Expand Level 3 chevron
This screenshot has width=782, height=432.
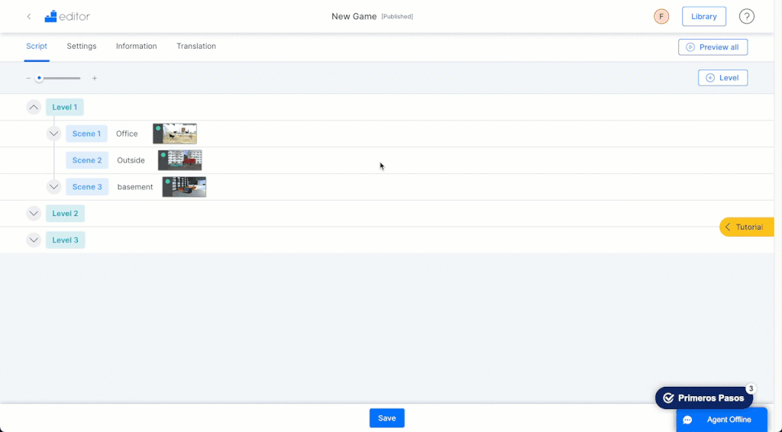(x=34, y=240)
